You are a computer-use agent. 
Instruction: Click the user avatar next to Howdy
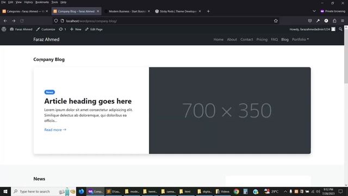click(333, 29)
